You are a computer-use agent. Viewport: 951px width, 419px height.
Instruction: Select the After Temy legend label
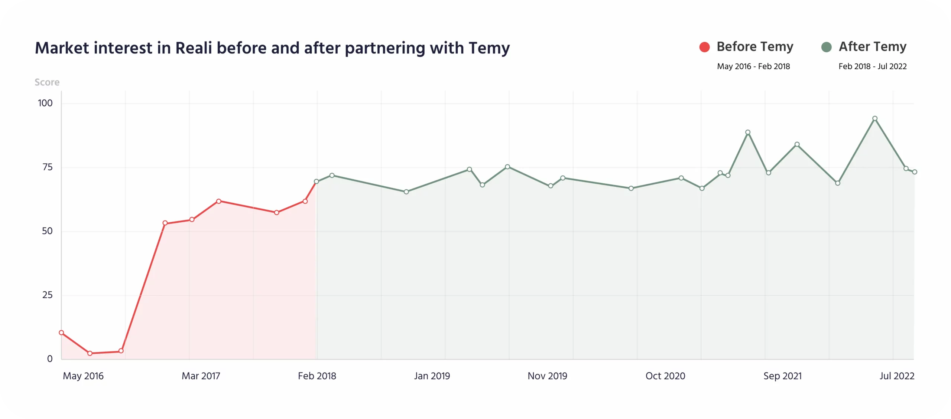tap(872, 47)
